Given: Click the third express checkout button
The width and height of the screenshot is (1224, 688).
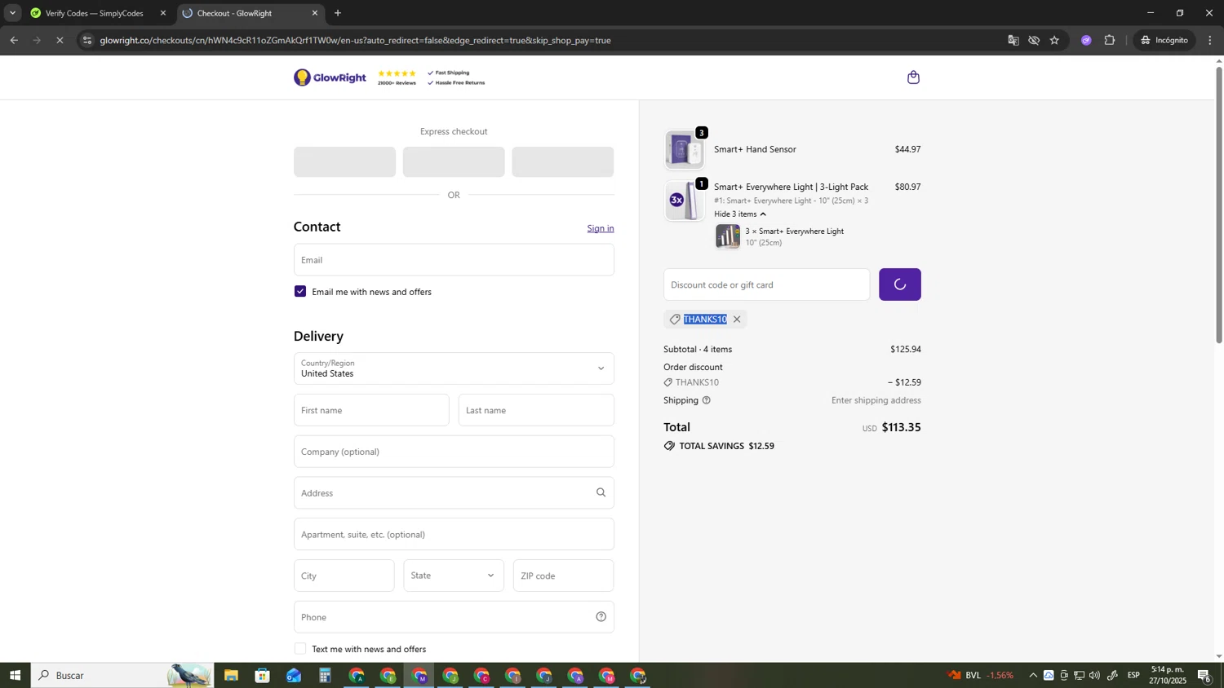Looking at the screenshot, I should 563,162.
